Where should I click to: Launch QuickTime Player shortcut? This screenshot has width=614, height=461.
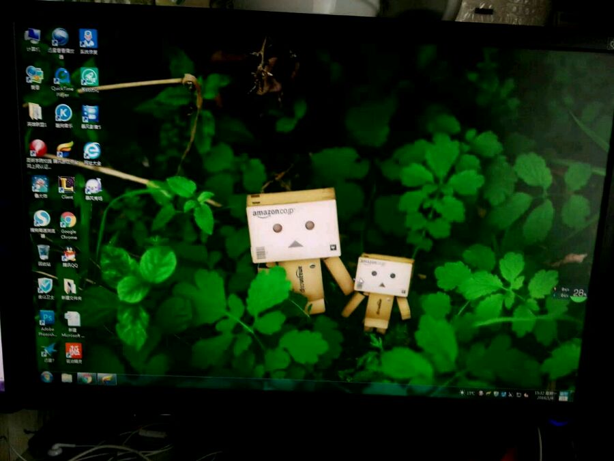pyautogui.click(x=62, y=81)
